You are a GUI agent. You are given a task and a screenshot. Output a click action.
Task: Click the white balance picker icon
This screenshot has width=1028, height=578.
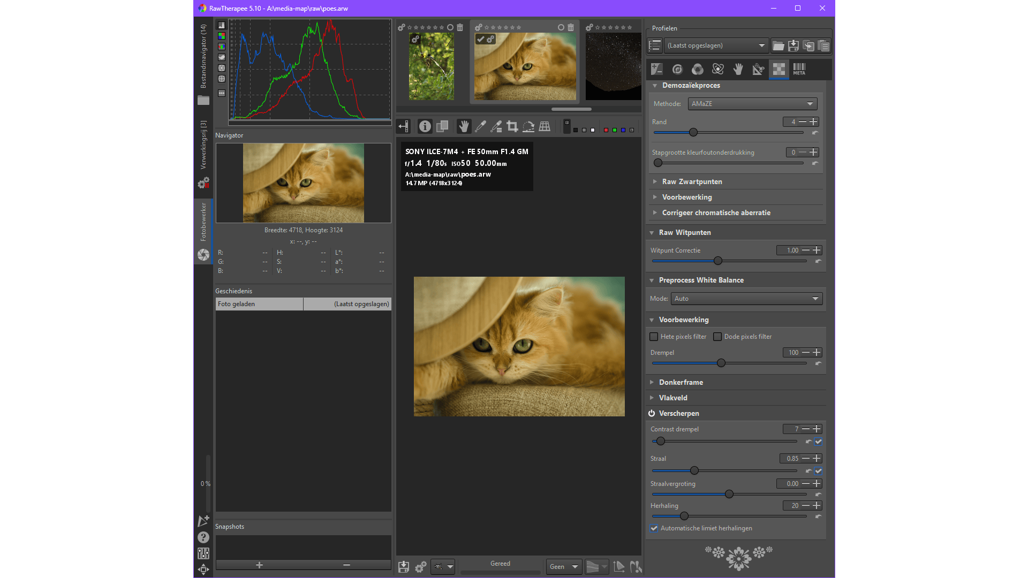click(480, 126)
